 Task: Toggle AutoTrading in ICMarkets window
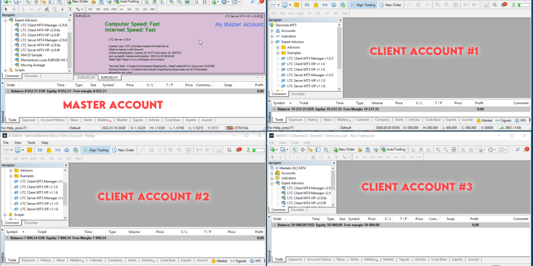[x=393, y=149]
